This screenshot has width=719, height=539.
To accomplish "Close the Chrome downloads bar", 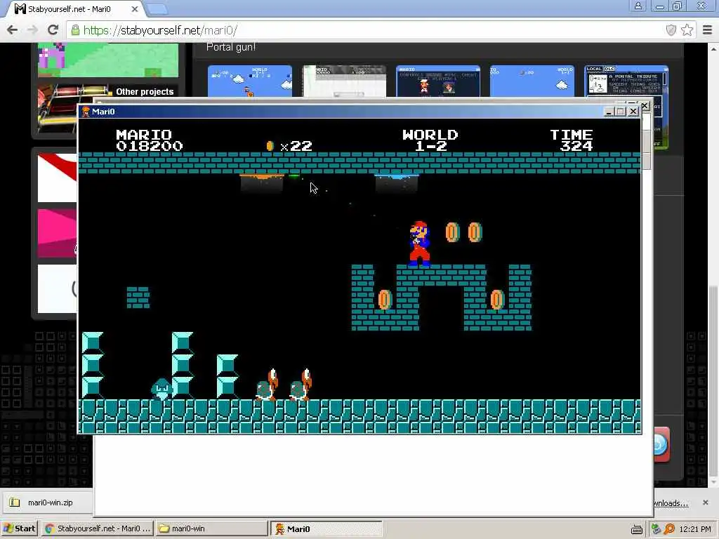I will point(705,503).
